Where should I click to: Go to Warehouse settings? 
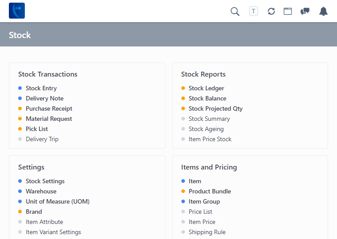pyautogui.click(x=41, y=191)
